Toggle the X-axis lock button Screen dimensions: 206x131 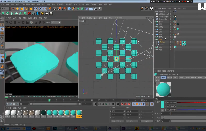point(37,9)
